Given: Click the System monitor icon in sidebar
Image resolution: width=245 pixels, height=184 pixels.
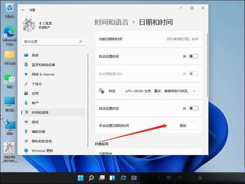Looking at the screenshot, I should pyautogui.click(x=26, y=55).
